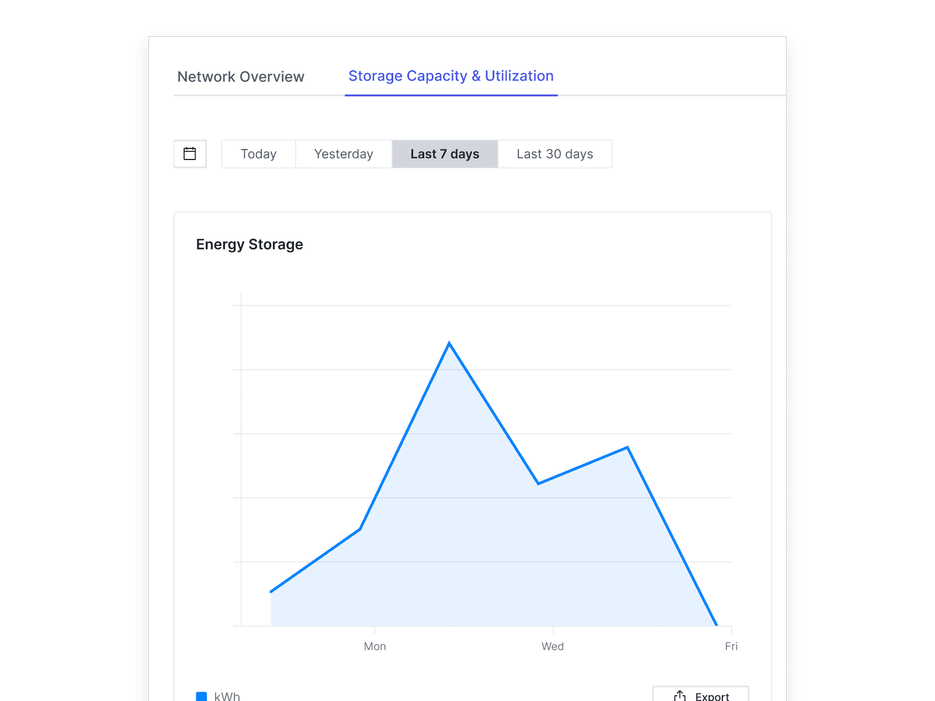Select the Last 7 days filter
Image resolution: width=935 pixels, height=701 pixels.
pos(444,154)
